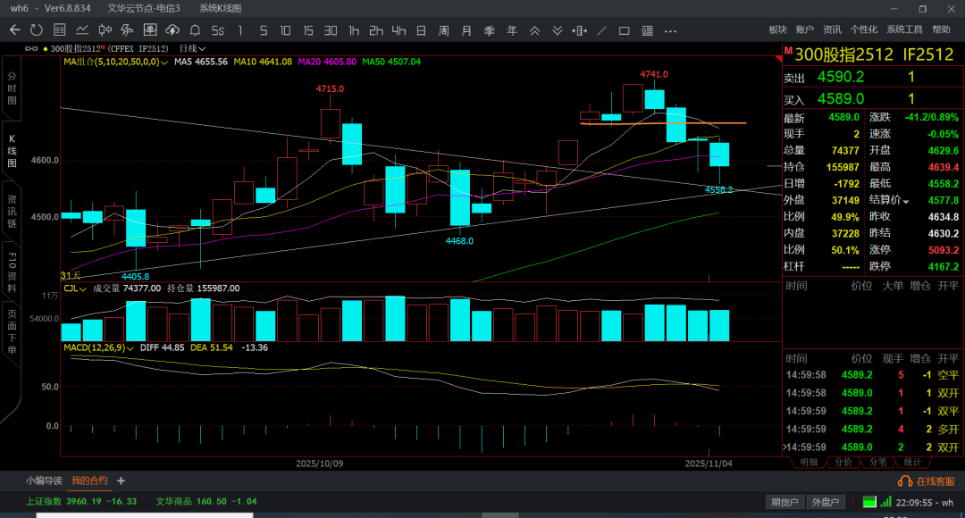This screenshot has height=518, width=965.
Task: Click the double down chevron icon
Action: pyautogui.click(x=557, y=30)
